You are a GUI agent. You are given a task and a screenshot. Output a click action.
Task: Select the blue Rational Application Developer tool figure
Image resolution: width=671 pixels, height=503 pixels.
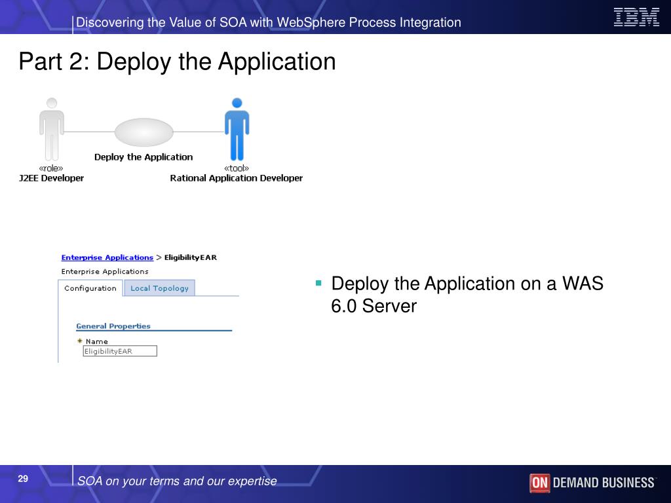(237, 129)
